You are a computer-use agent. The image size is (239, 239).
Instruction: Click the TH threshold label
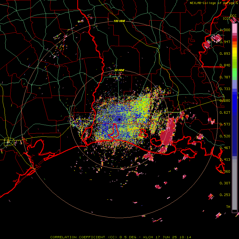(x=228, y=207)
